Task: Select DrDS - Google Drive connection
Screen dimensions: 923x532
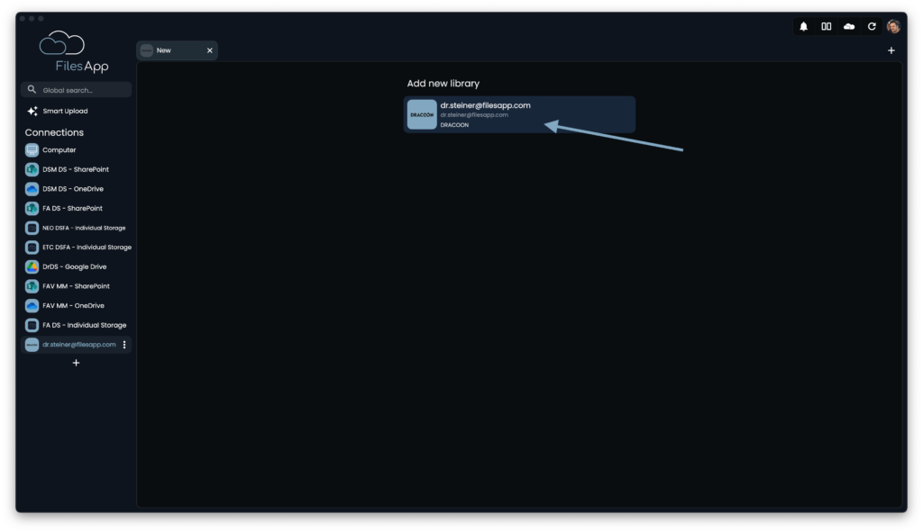Action: coord(76,266)
